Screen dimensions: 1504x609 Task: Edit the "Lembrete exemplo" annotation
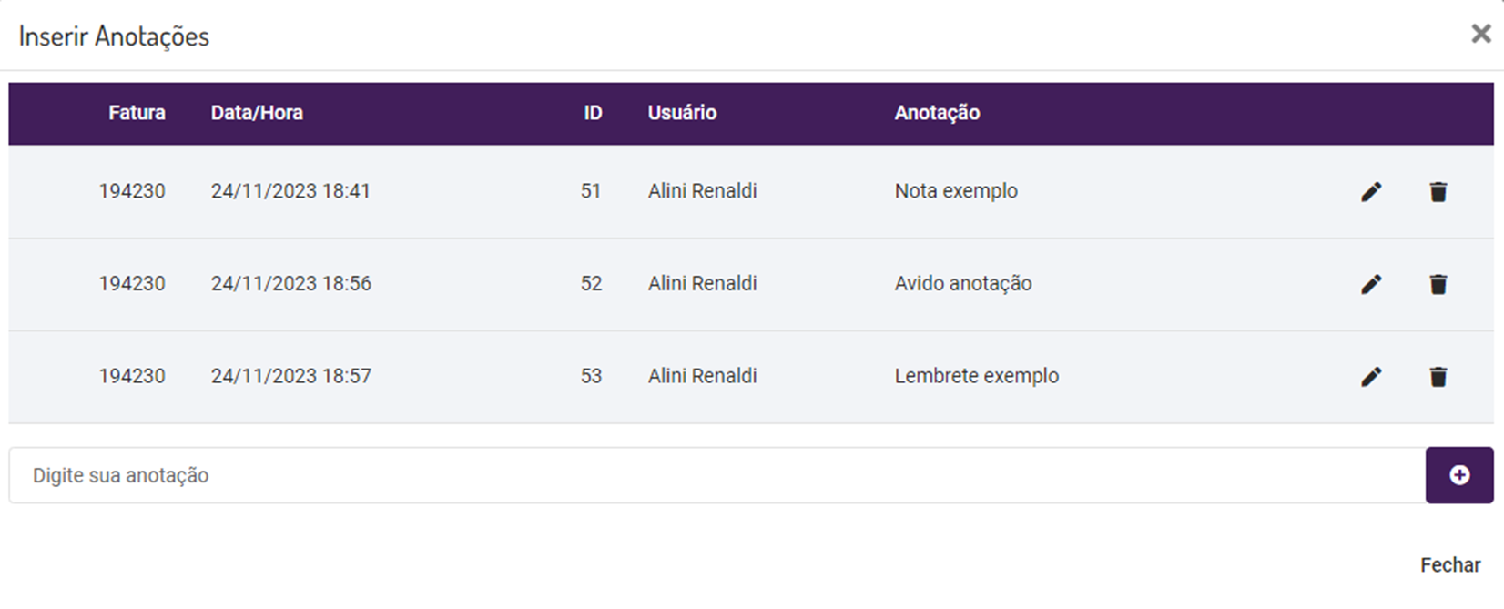click(1371, 377)
